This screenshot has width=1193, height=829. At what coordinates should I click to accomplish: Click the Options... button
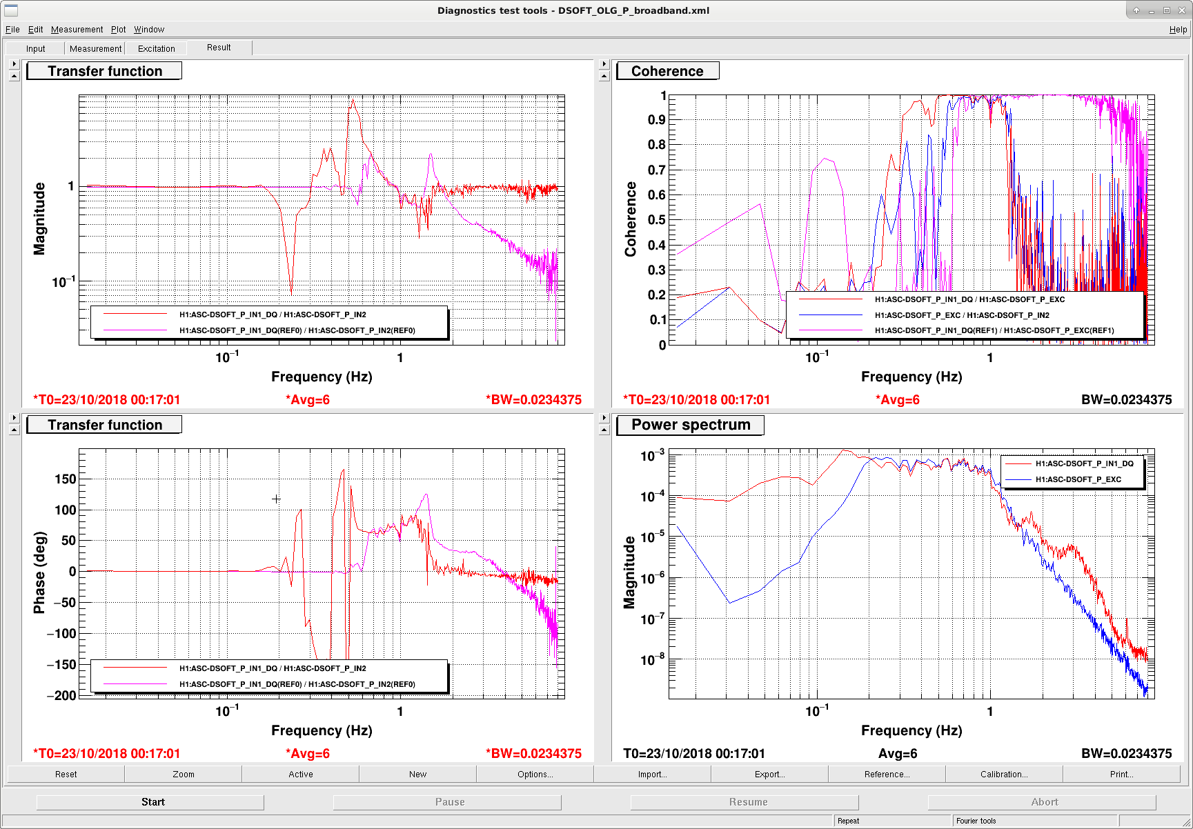(x=535, y=775)
